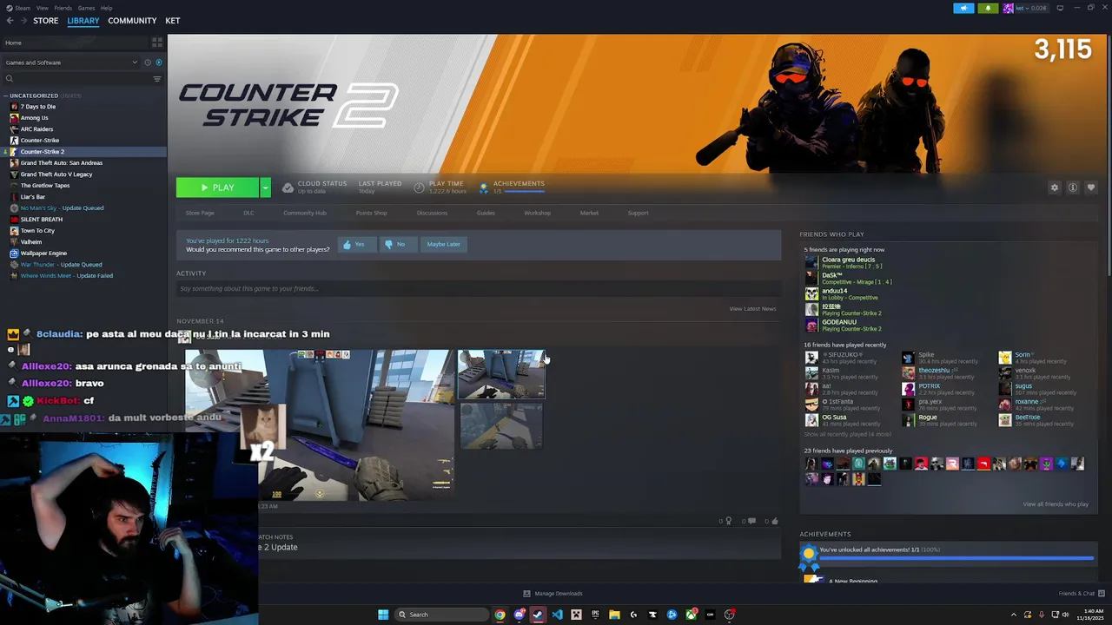Open the Market link
This screenshot has height=625, width=1112.
point(589,213)
